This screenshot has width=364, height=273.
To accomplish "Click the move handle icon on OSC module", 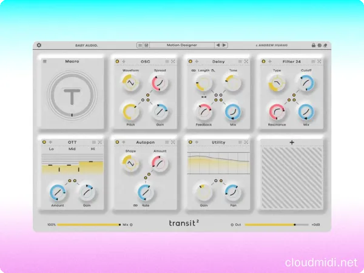I will tap(124, 61).
